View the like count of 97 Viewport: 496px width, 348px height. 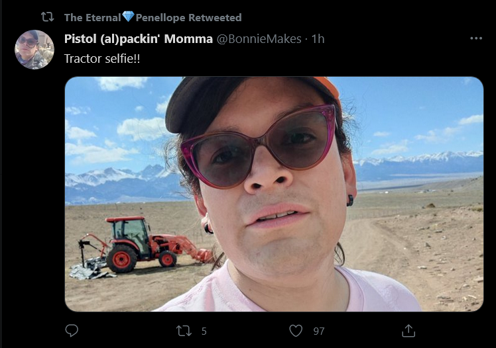[319, 331]
